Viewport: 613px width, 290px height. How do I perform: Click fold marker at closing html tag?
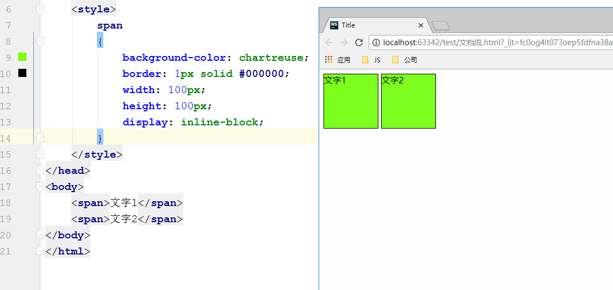40,250
